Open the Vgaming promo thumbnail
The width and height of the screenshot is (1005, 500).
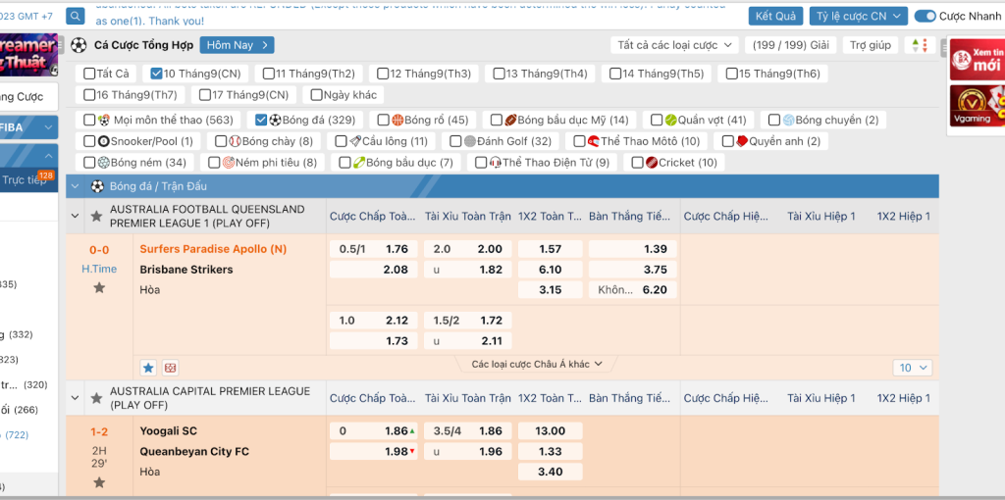(x=977, y=106)
